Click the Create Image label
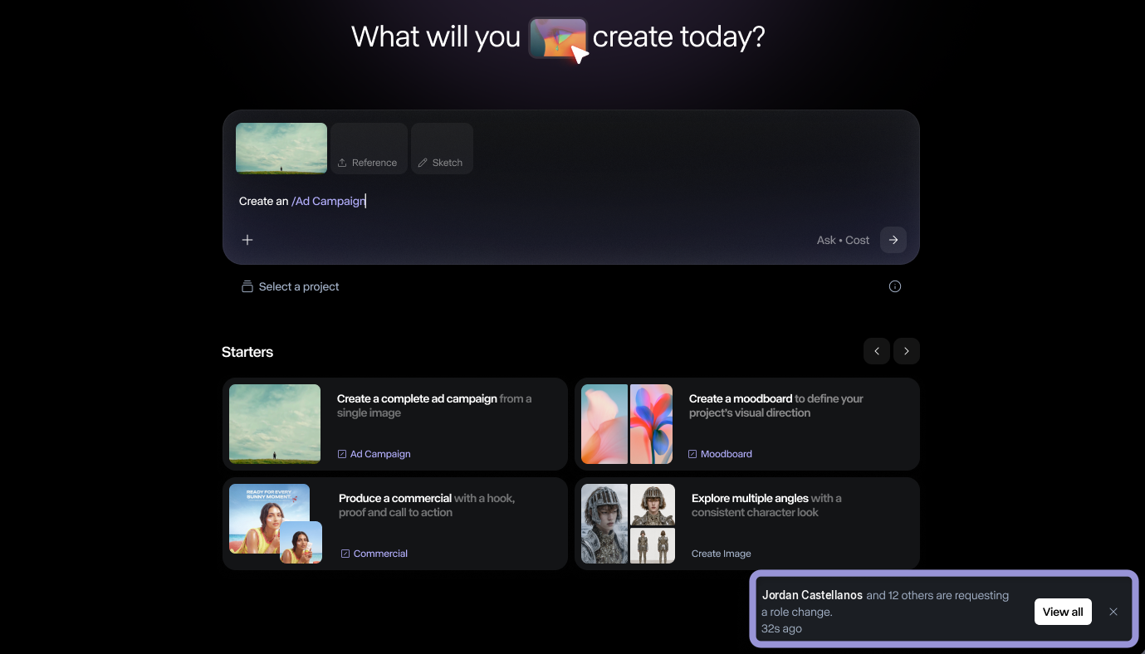This screenshot has width=1145, height=654. pyautogui.click(x=722, y=554)
